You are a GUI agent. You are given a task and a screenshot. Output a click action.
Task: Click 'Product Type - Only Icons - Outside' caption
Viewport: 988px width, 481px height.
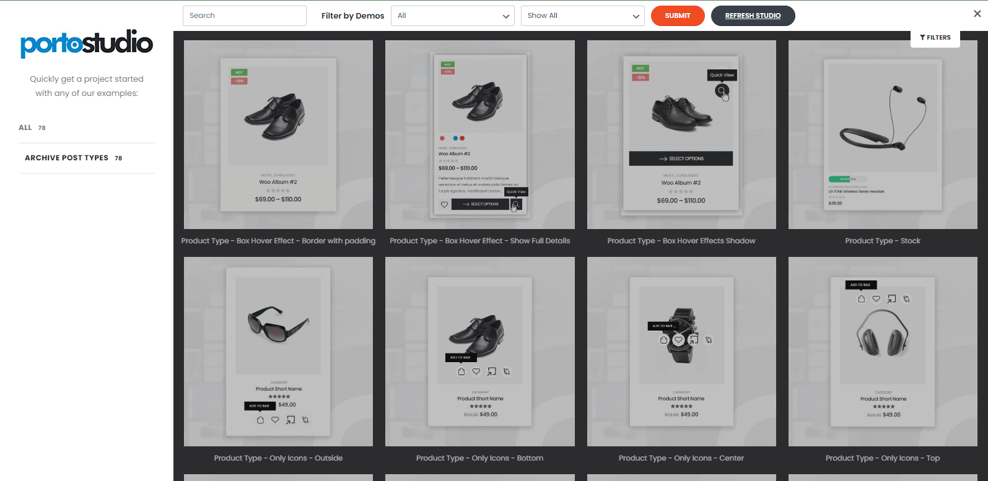278,458
